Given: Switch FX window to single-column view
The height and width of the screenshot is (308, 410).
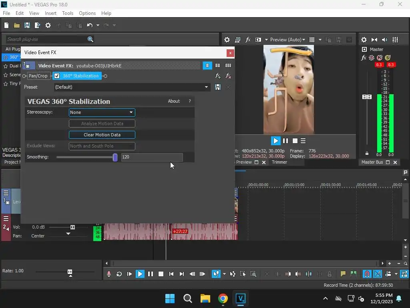Looking at the screenshot, I should click(207, 65).
